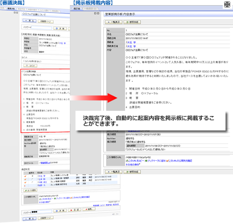Open the 掲載責任者 大石 学 link in the bulletin window
This screenshot has width=233, height=223.
pos(131,46)
